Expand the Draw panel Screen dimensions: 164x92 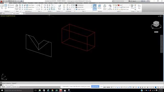click(x=40, y=11)
